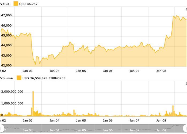Click the Volume legend label text
Viewport: 187px width, 134px height.
coord(7,78)
